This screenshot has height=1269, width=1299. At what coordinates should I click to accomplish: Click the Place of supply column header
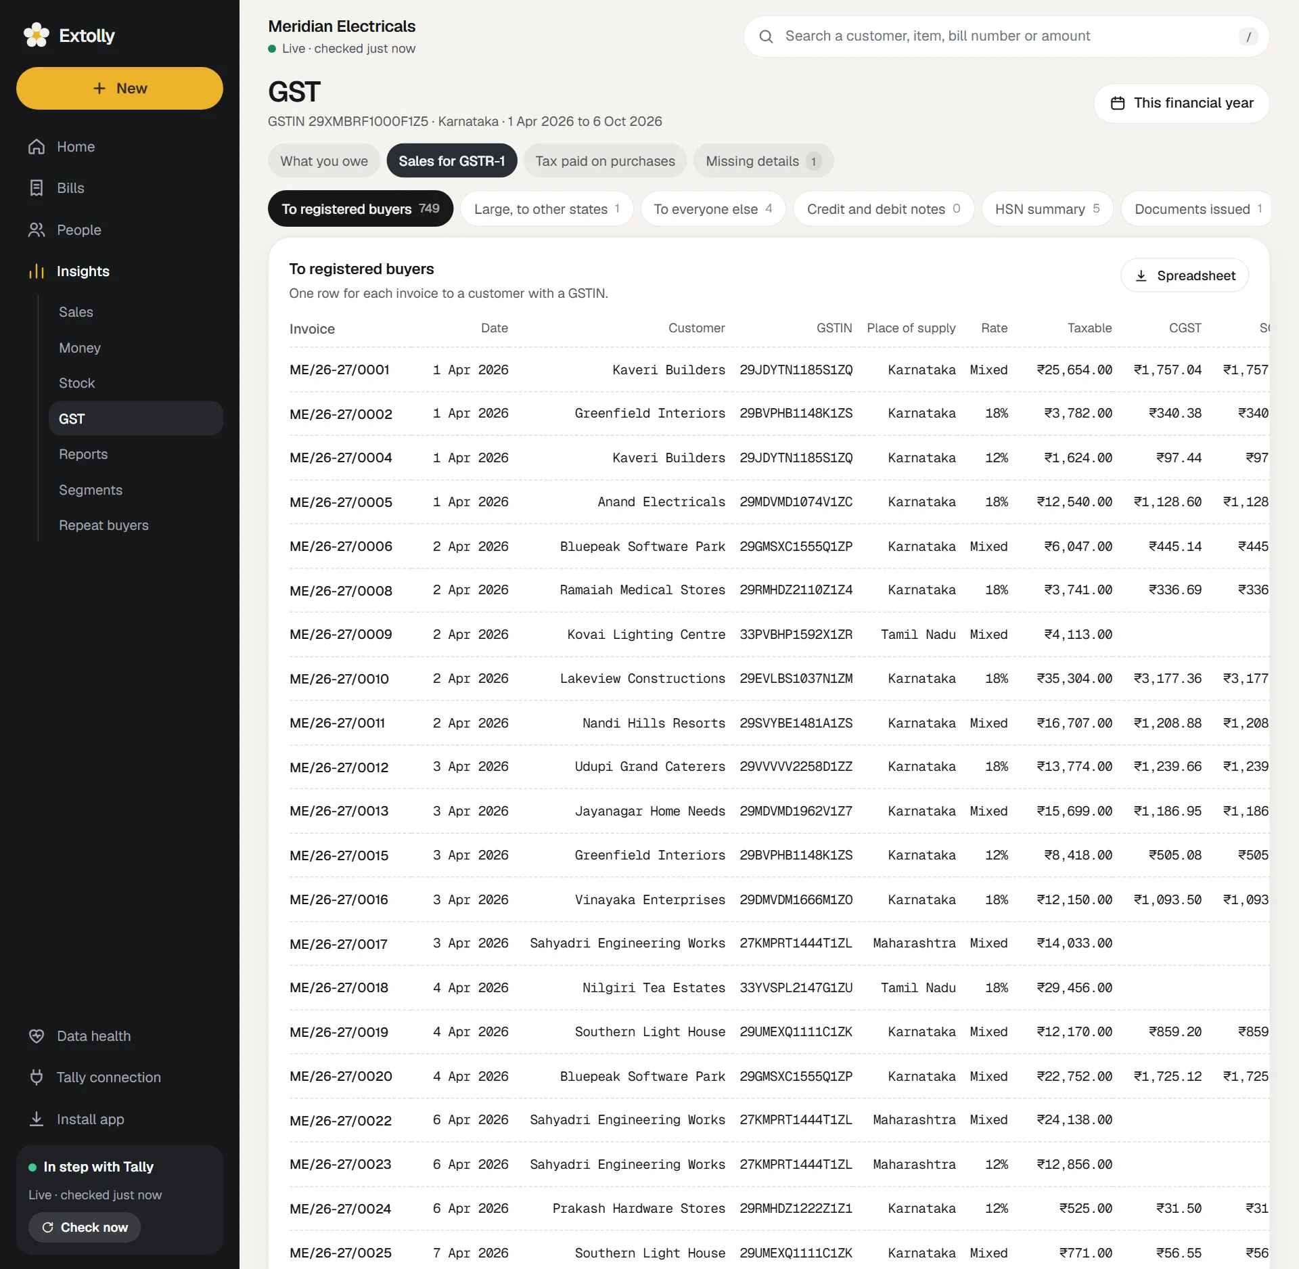911,328
